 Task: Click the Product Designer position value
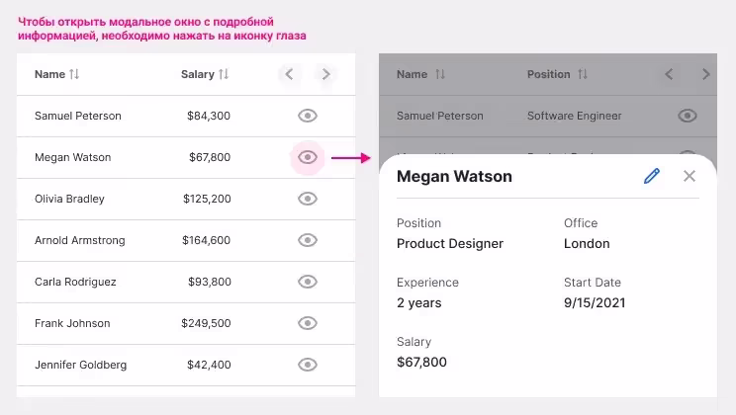coord(450,243)
